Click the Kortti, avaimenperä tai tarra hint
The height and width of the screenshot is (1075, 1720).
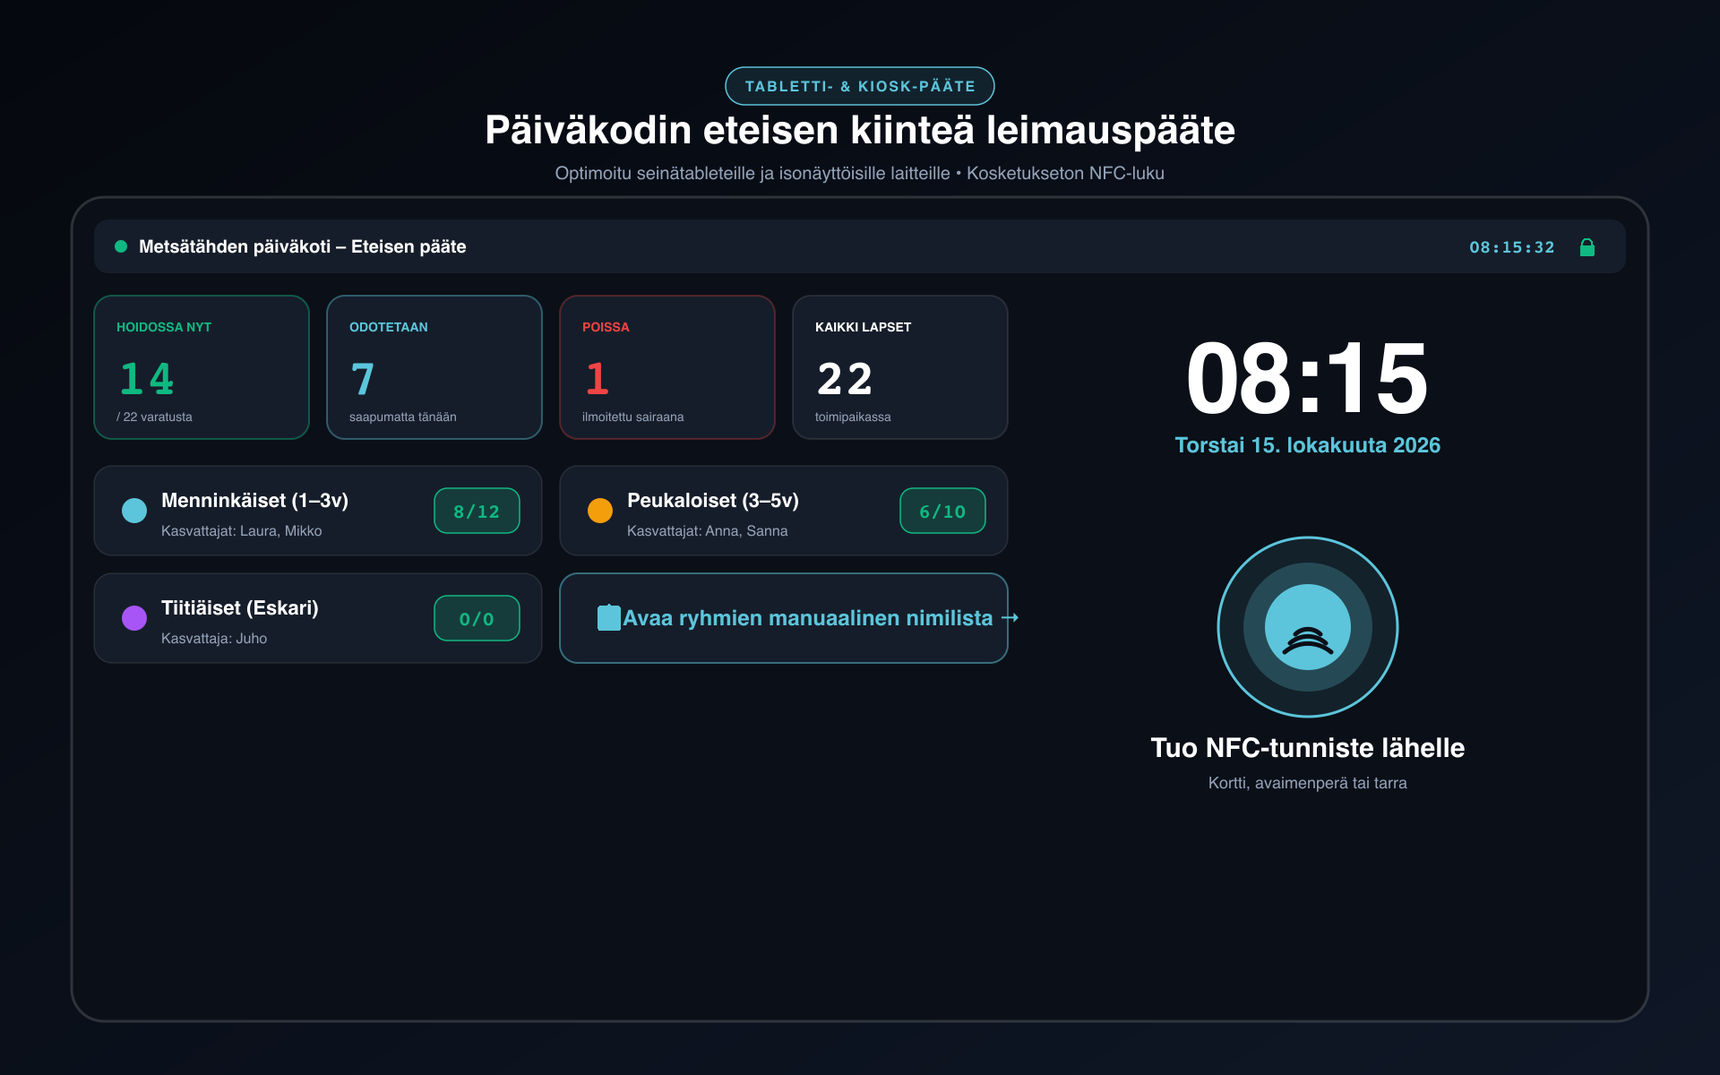[1308, 783]
